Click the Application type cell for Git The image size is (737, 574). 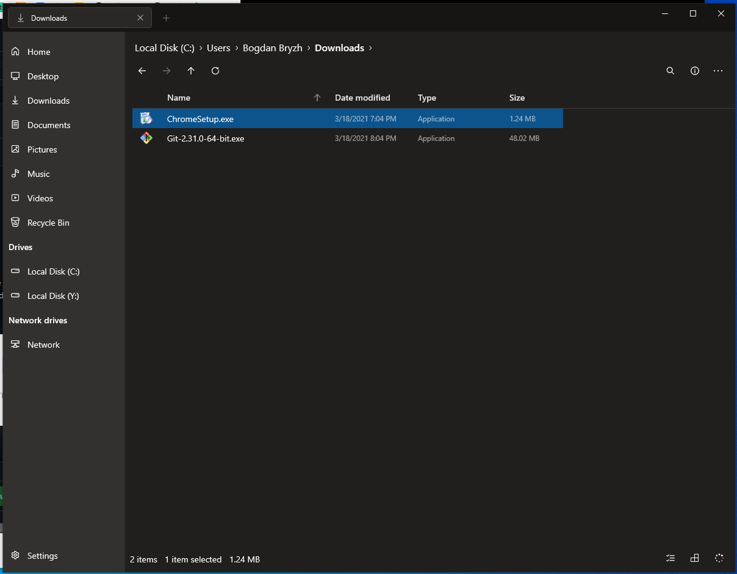(x=436, y=138)
